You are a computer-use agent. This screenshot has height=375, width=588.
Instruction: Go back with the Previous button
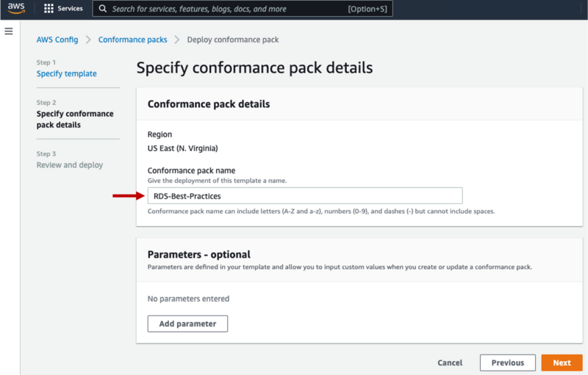point(507,363)
